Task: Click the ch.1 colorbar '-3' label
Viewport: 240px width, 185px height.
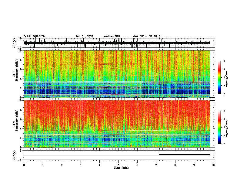Action: [x=223, y=61]
